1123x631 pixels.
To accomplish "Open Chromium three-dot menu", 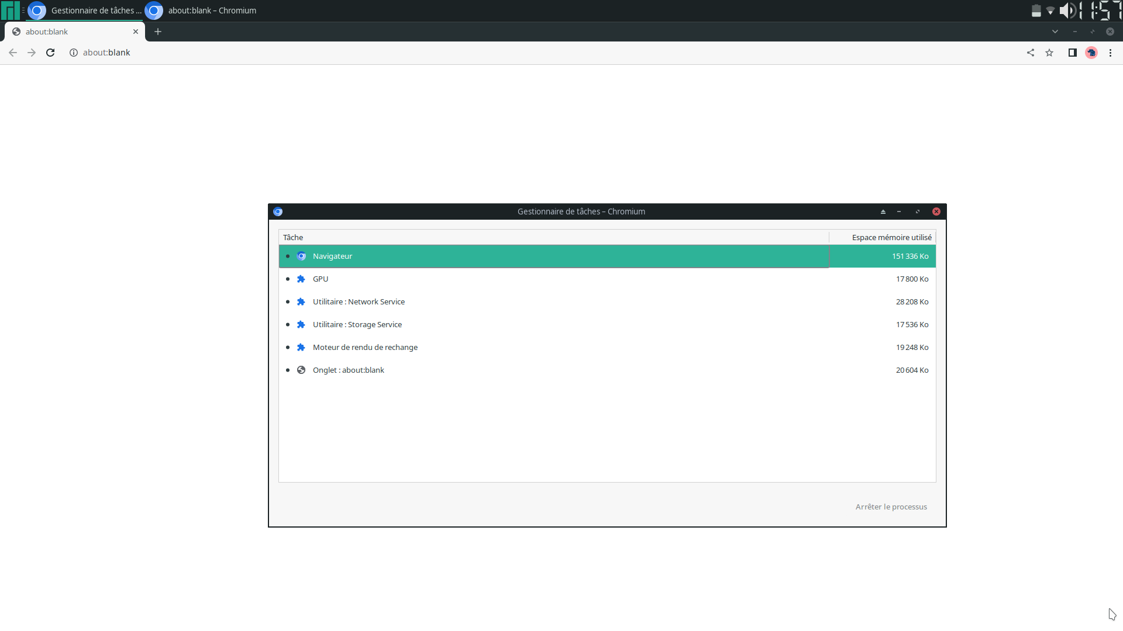I will click(1110, 53).
